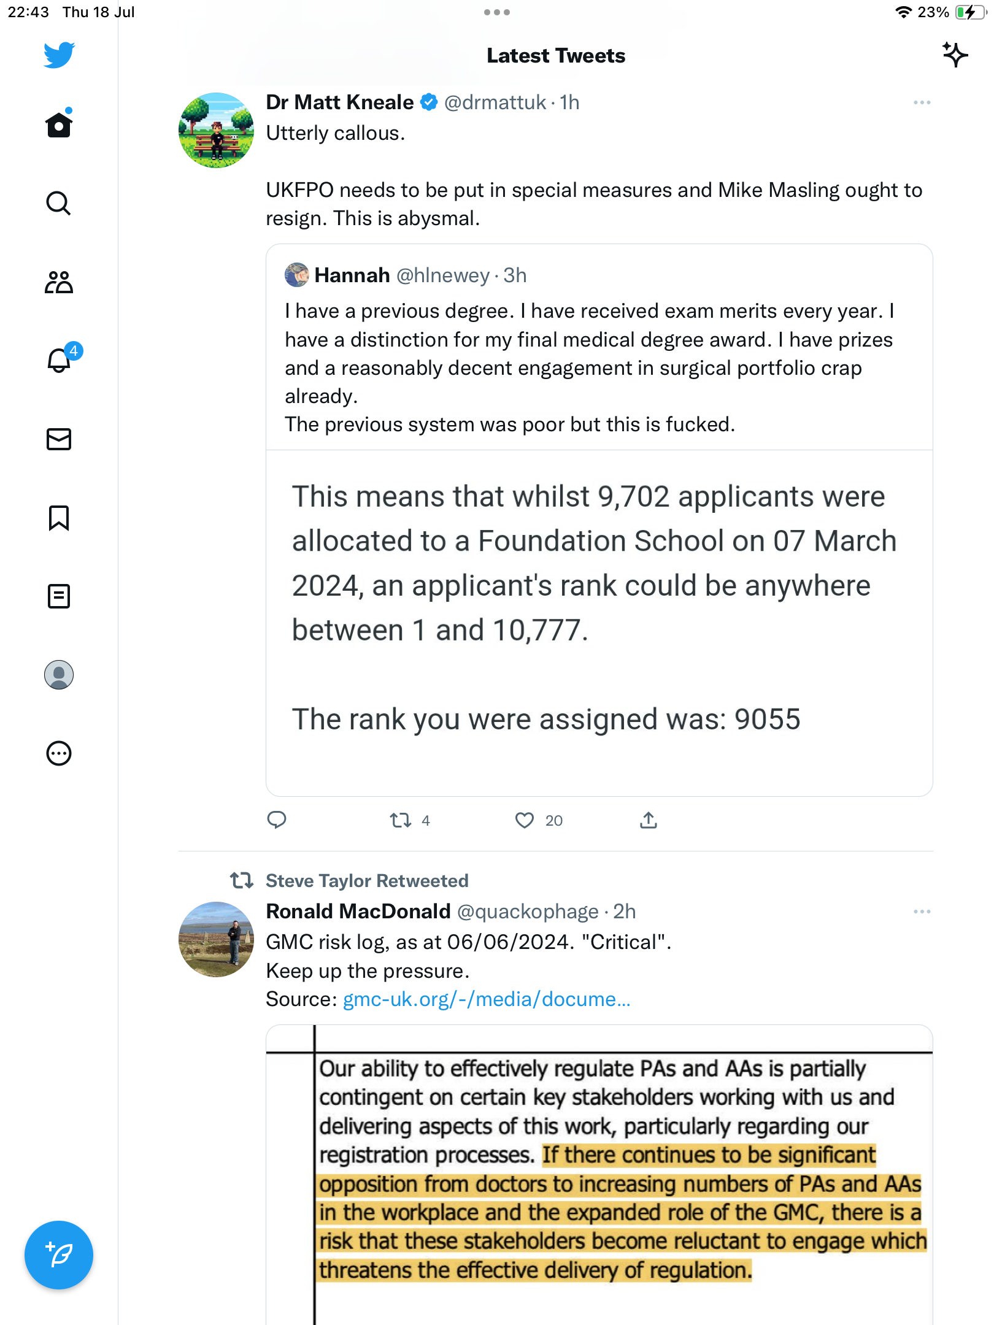Open Hannah's quoted tweet rank screenshot
The image size is (994, 1325).
tap(599, 623)
